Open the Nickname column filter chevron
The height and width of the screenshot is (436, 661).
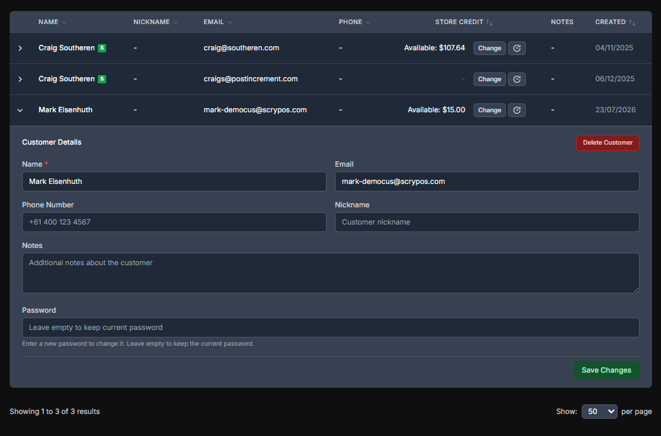pos(175,22)
